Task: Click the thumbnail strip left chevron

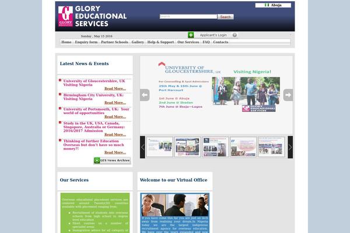Action: [x=142, y=147]
